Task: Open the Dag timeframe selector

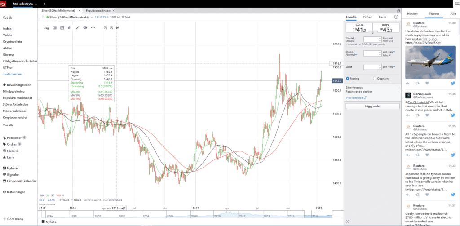Action: coord(47,27)
